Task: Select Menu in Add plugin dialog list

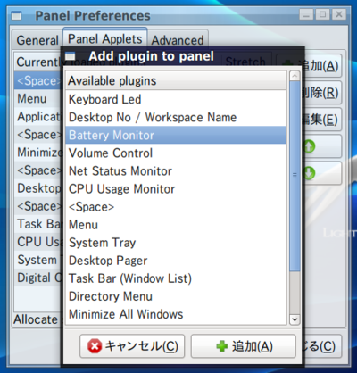Action: [x=176, y=225]
